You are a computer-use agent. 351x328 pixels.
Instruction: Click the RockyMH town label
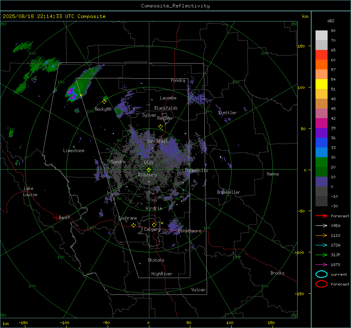[x=103, y=109]
